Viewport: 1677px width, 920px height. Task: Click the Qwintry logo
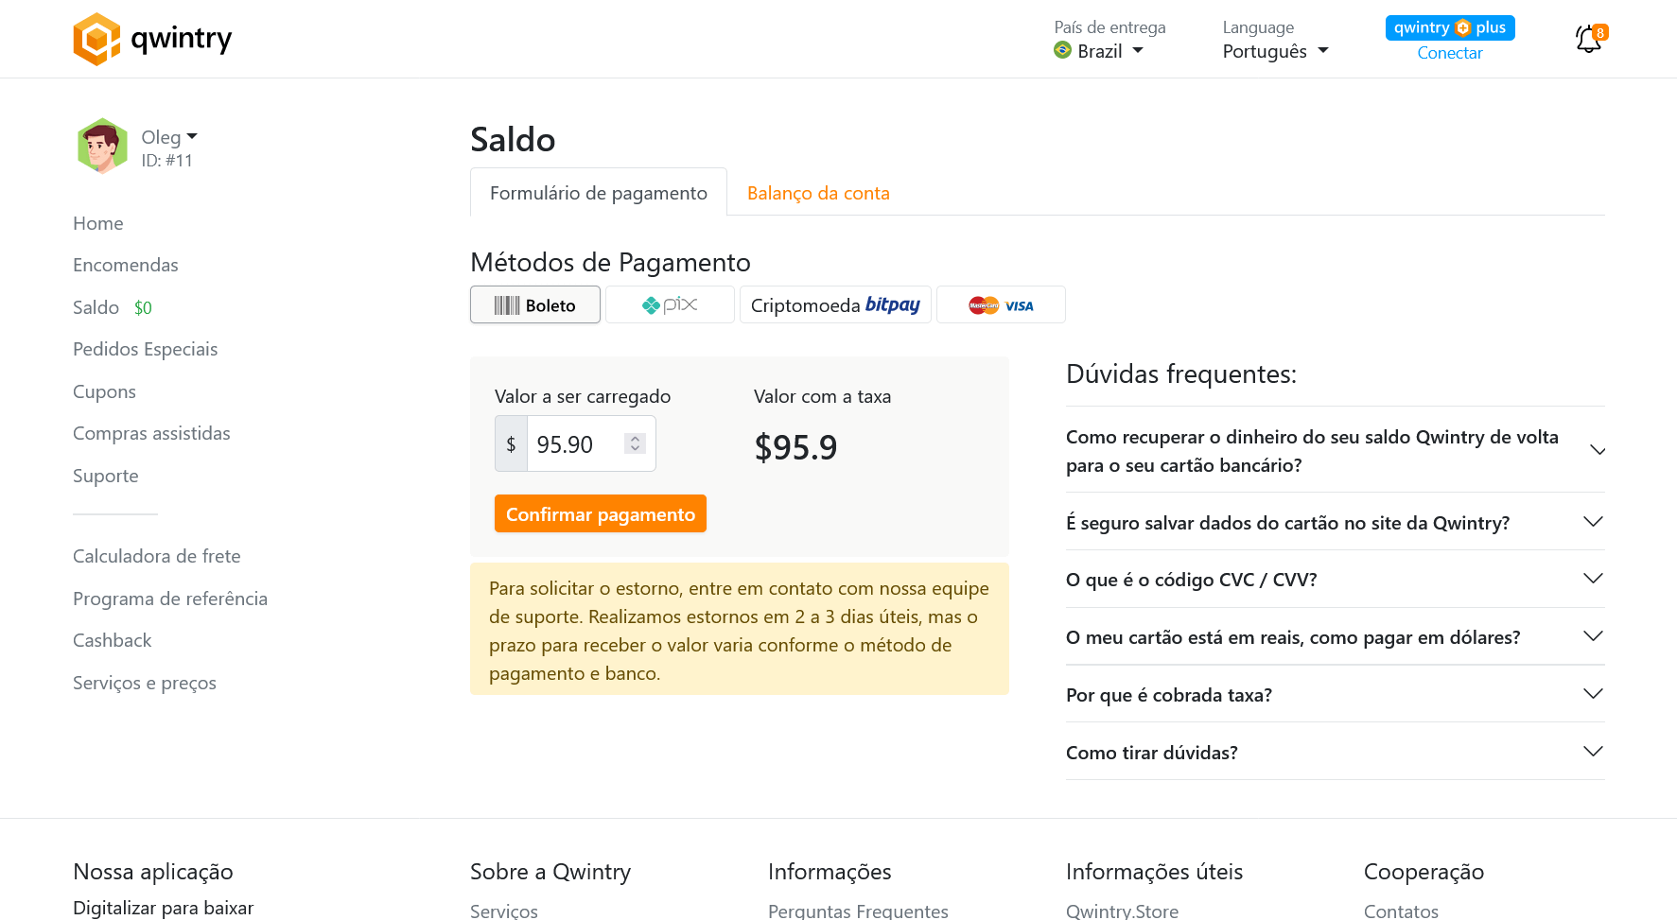pos(151,39)
